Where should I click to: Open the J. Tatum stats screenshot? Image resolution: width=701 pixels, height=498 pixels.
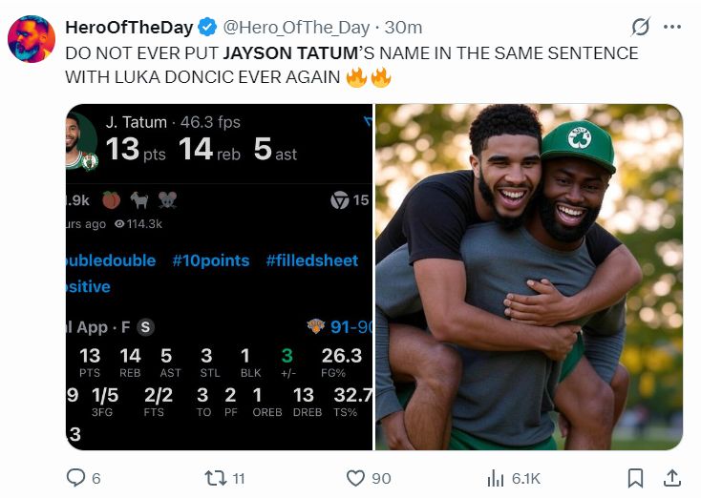219,277
